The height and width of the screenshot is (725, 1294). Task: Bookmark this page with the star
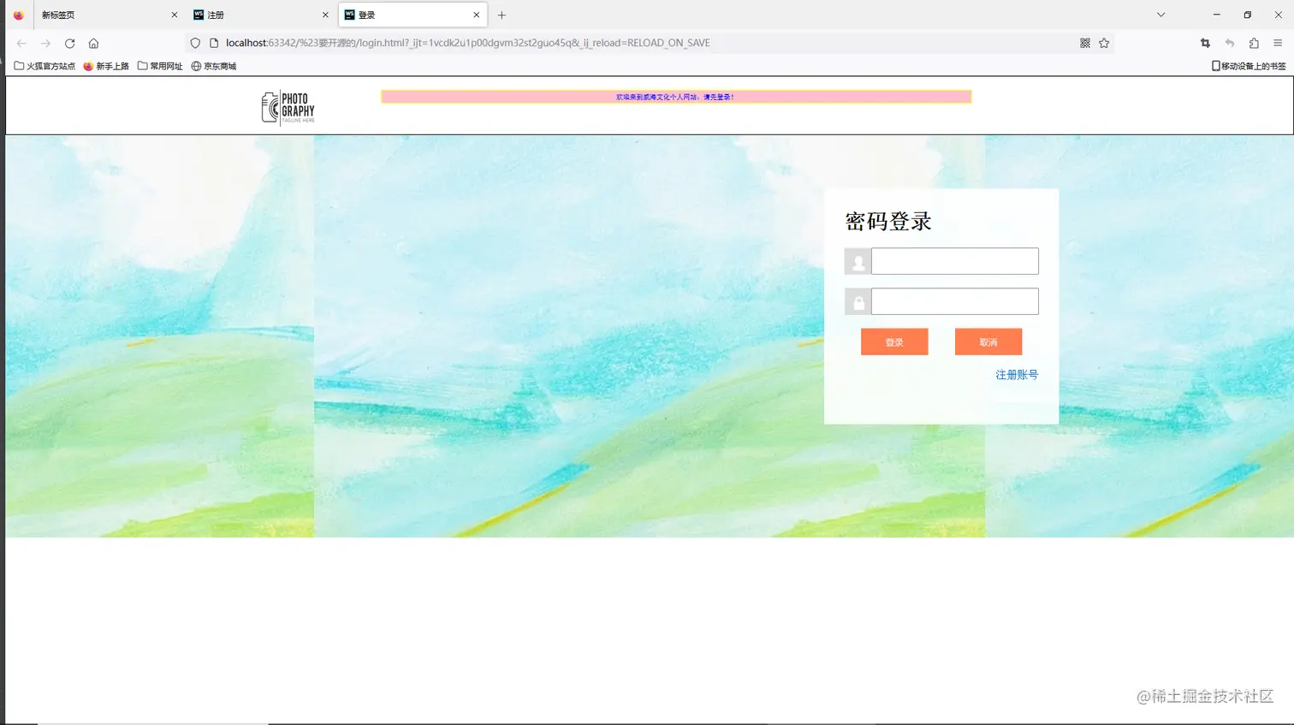tap(1104, 43)
